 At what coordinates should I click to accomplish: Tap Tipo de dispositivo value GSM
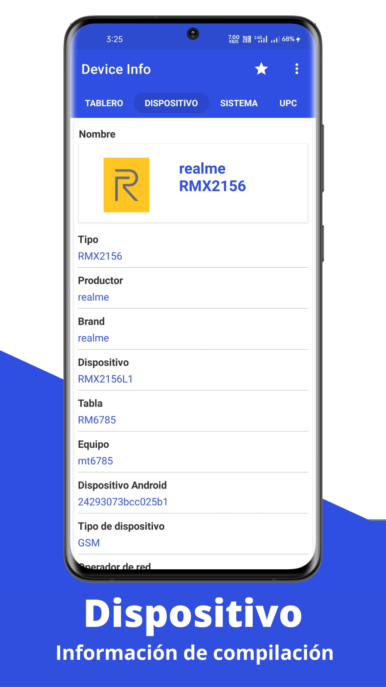pos(89,543)
